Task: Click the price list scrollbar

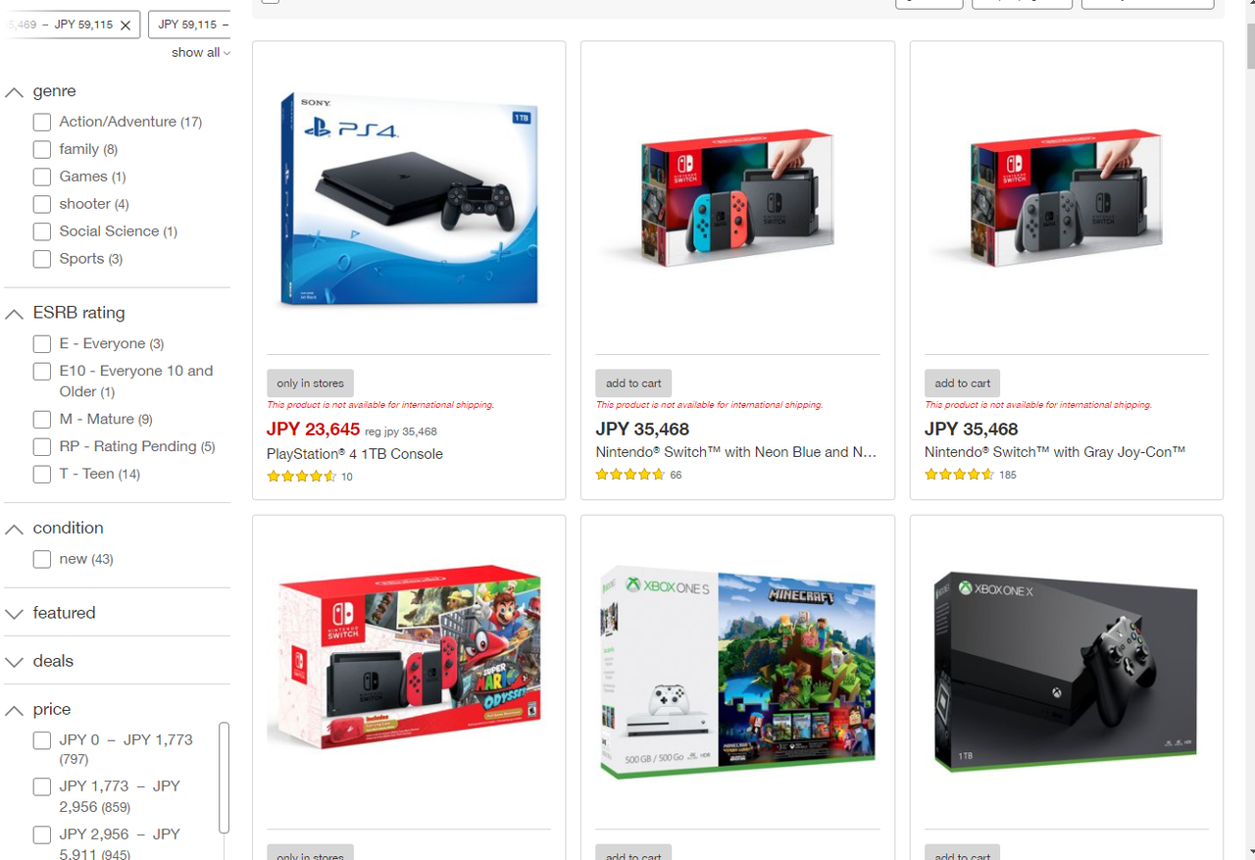Action: 225,778
